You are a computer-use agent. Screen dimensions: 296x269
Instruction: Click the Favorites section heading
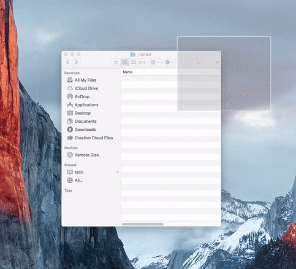[x=72, y=73]
